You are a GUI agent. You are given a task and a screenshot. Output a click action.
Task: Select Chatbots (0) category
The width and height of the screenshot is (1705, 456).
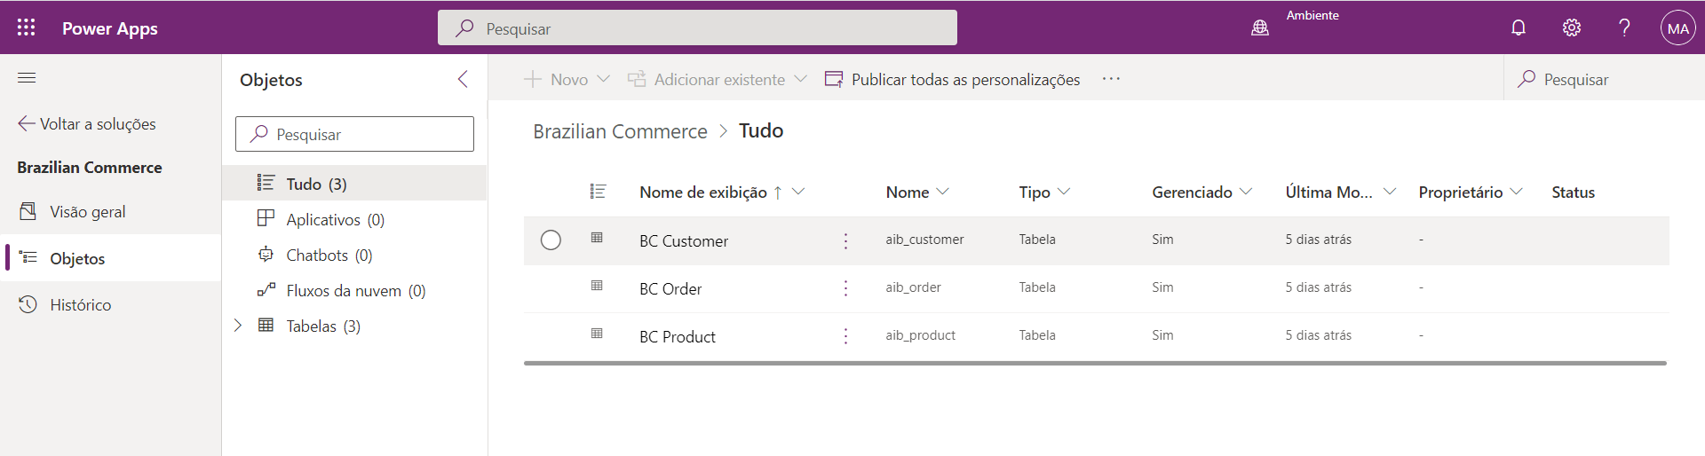[x=354, y=255]
